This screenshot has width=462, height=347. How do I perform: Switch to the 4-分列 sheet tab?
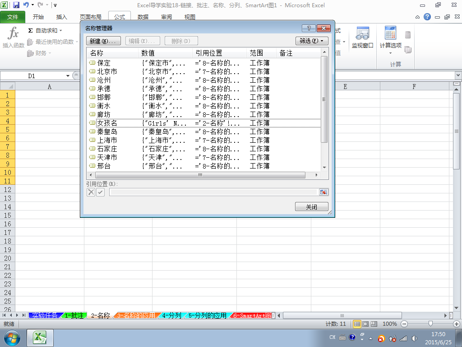tap(172, 315)
